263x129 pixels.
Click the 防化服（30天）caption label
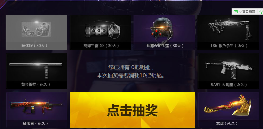34,46
